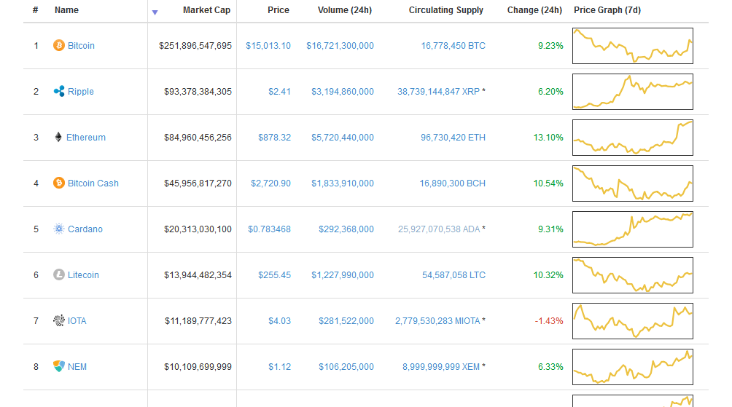Sort table by the # rank column

point(36,9)
